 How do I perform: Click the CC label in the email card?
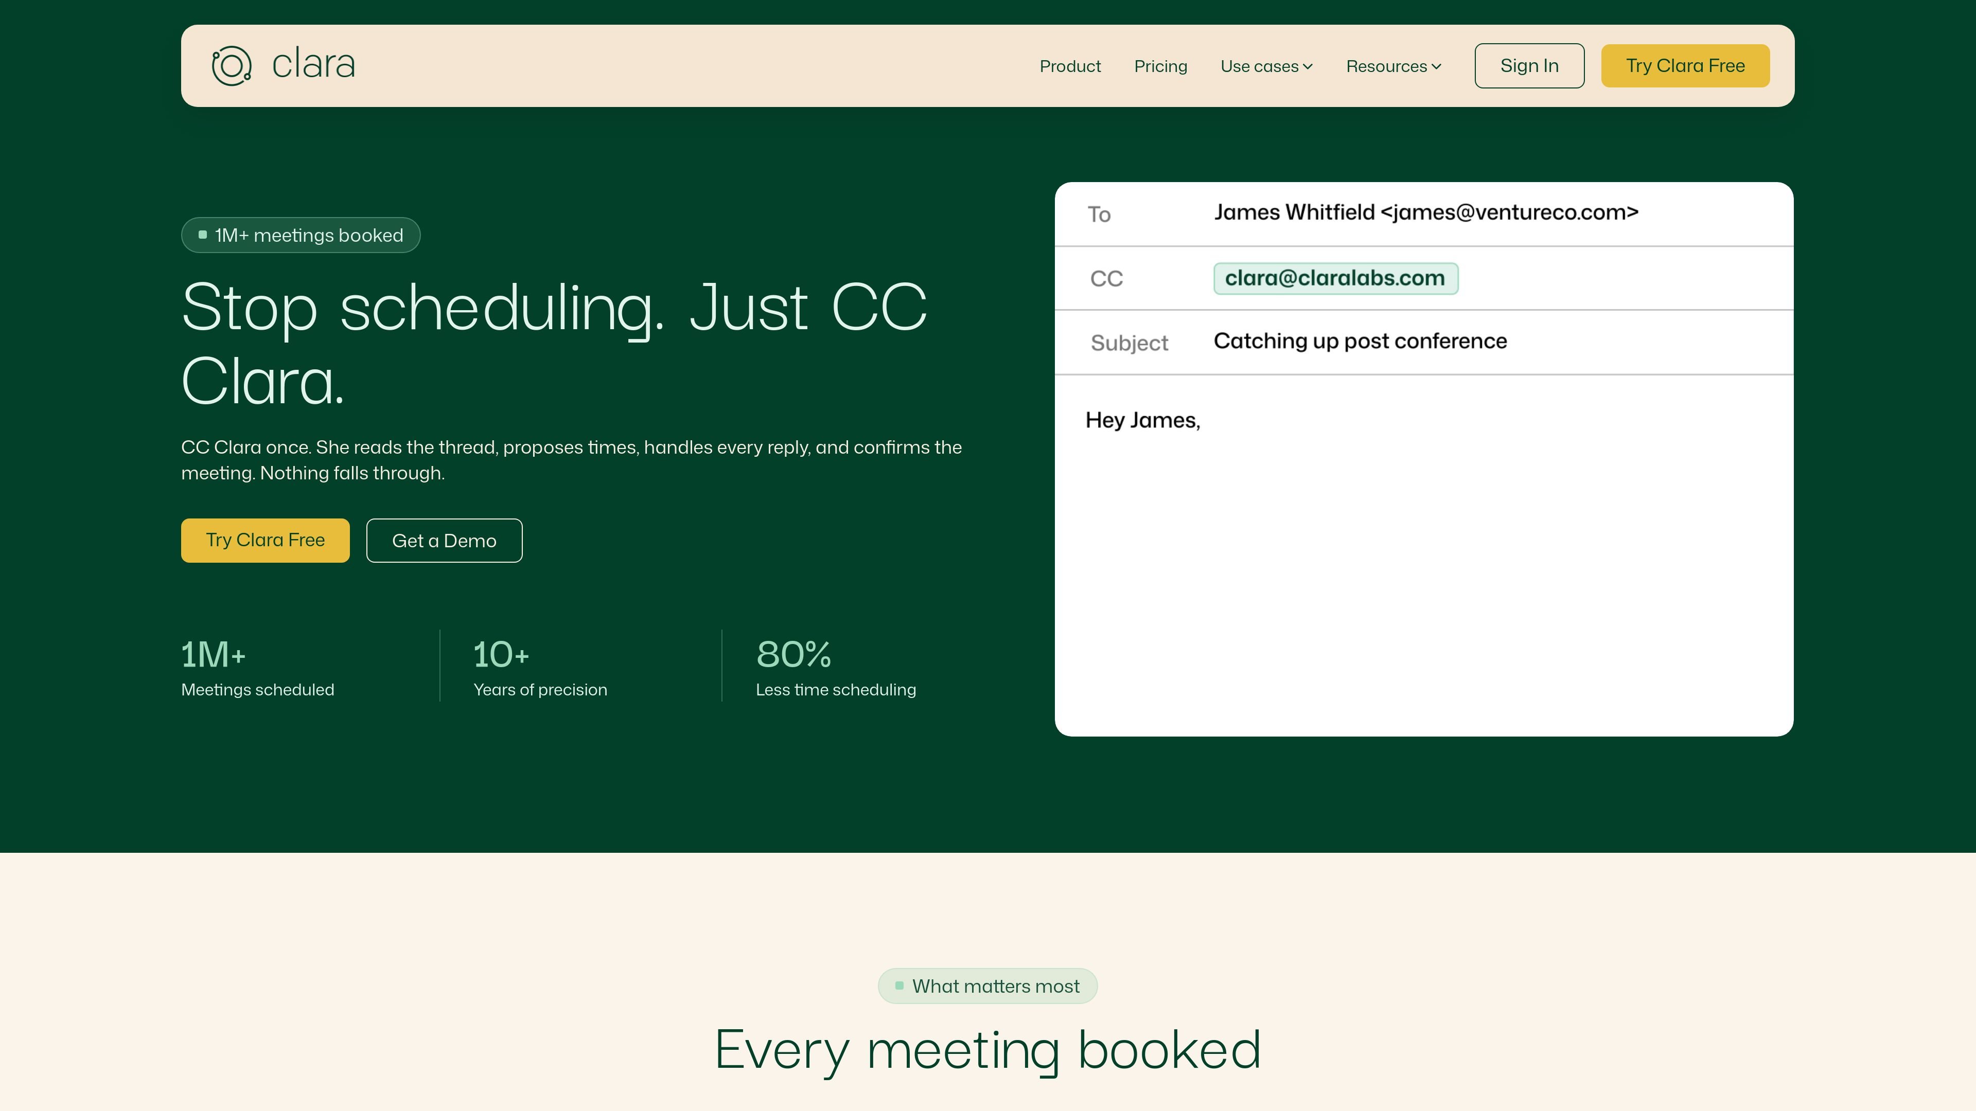click(x=1106, y=279)
